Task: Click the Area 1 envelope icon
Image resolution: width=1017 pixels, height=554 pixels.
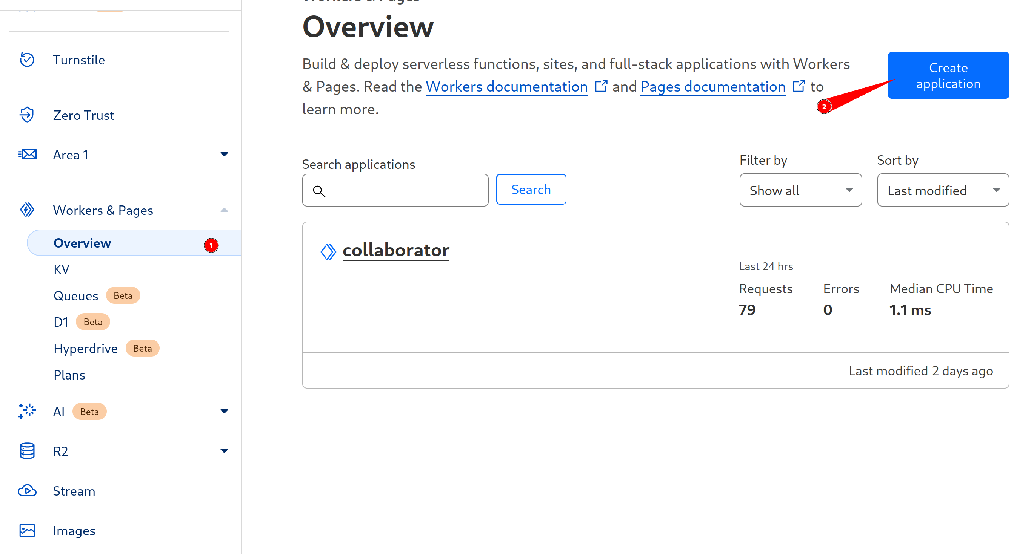Action: [x=27, y=155]
